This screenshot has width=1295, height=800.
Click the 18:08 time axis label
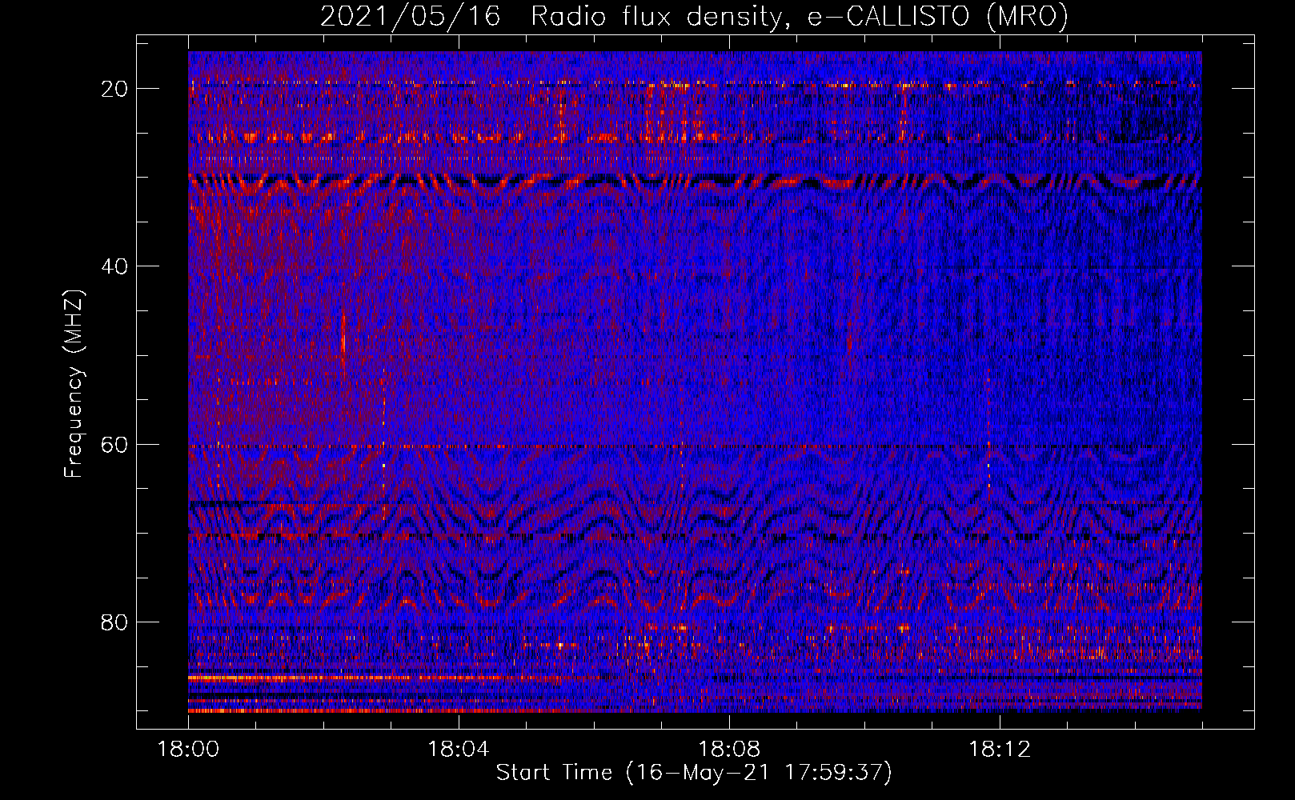729,750
